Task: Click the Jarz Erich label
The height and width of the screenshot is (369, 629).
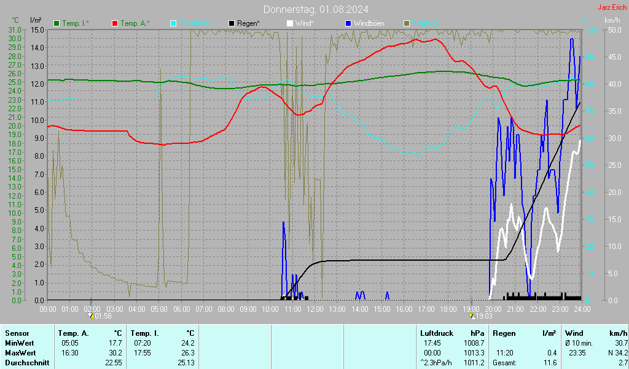Action: tap(612, 8)
